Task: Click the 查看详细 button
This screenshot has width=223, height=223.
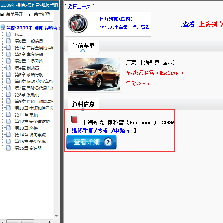Action: (91, 142)
